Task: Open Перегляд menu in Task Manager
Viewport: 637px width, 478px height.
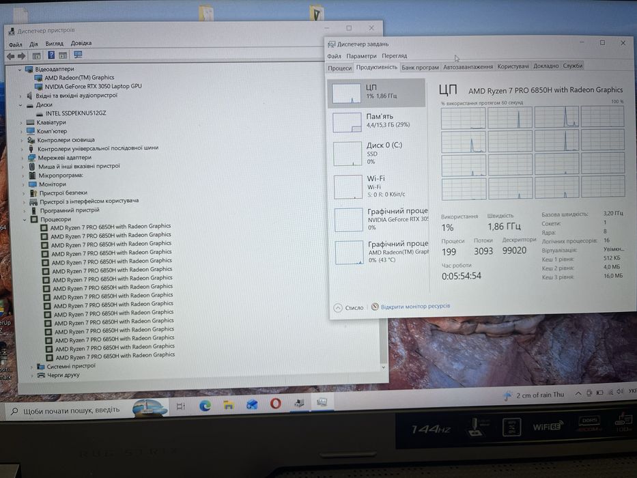Action: 394,56
